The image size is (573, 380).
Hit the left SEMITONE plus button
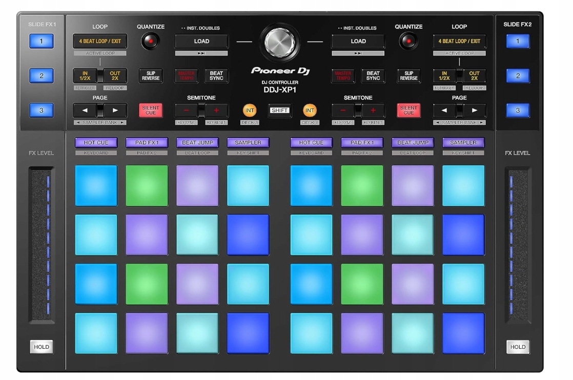[x=216, y=110]
